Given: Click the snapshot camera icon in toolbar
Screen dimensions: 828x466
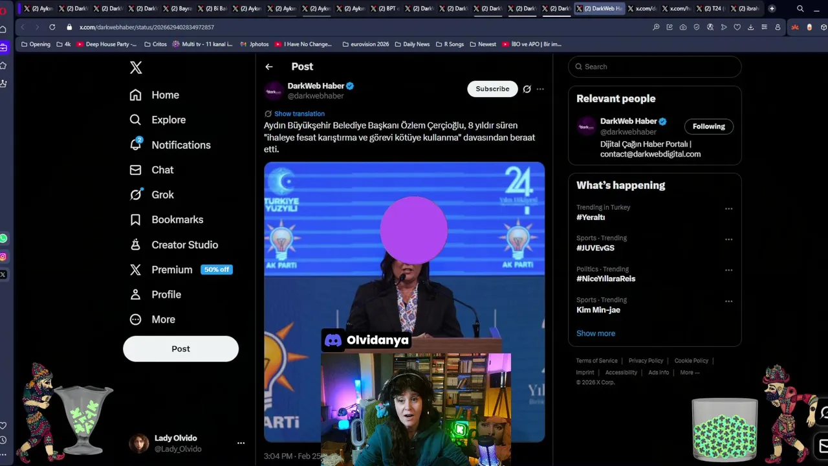Looking at the screenshot, I should (683, 27).
